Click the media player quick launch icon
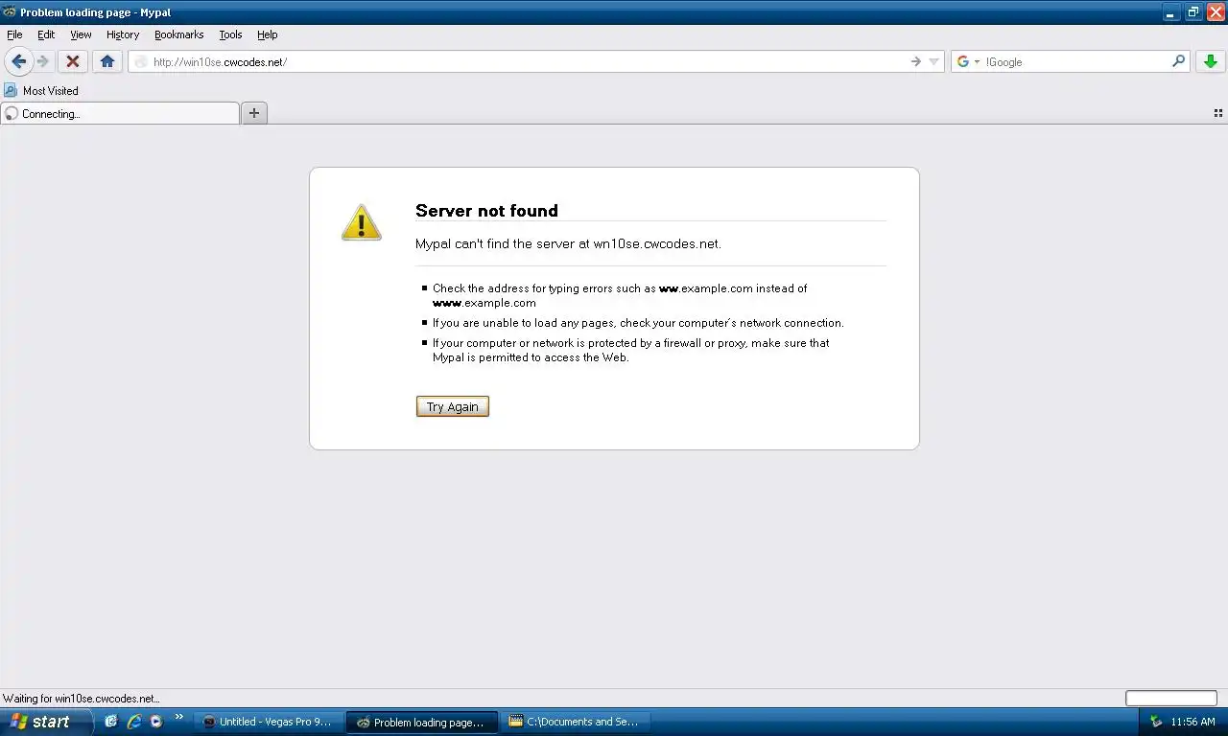The image size is (1228, 736). point(155,722)
